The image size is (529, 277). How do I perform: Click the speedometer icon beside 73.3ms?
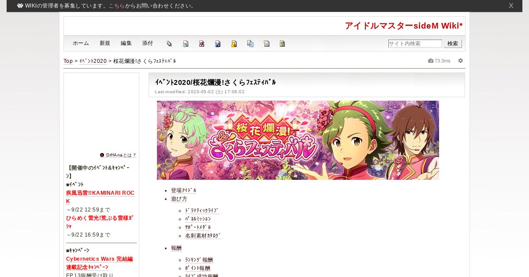431,61
